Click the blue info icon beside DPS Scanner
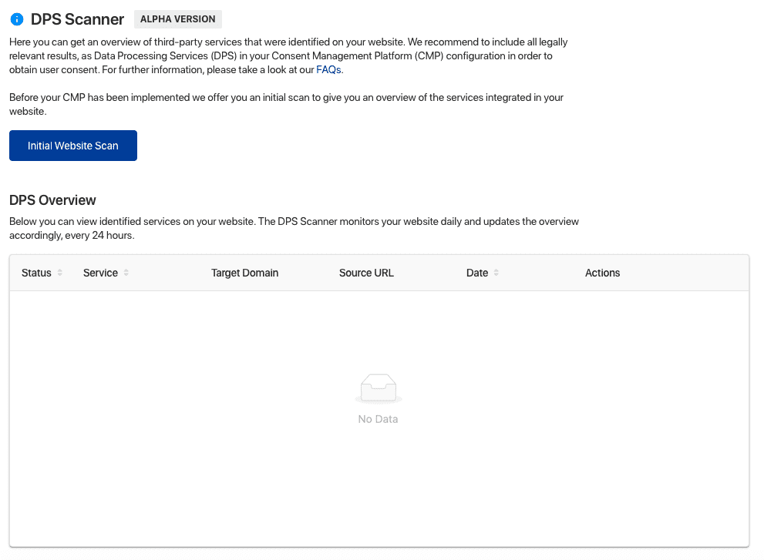 point(16,19)
